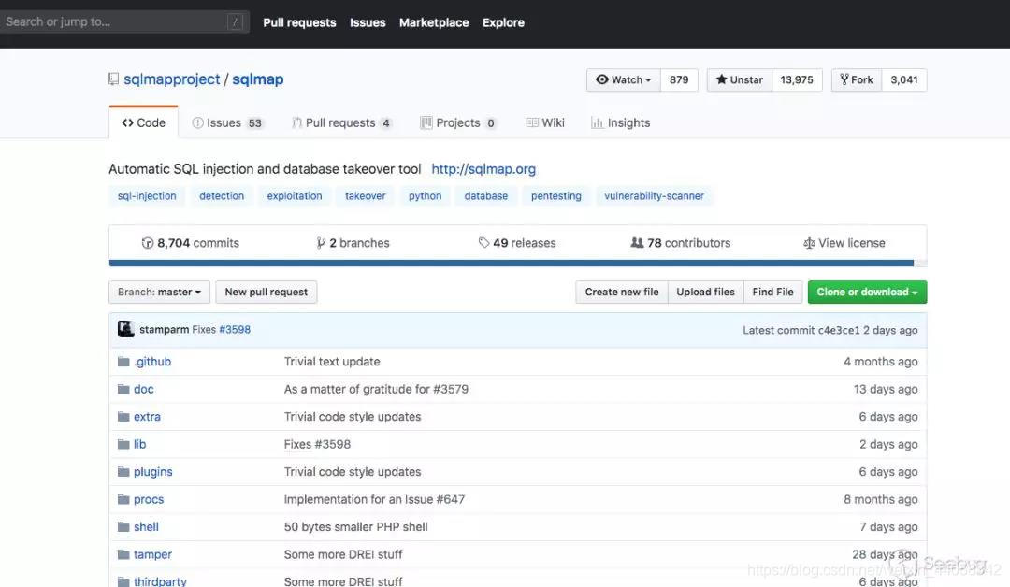This screenshot has width=1010, height=587.
Task: Open the Watch dropdown
Action: point(624,79)
